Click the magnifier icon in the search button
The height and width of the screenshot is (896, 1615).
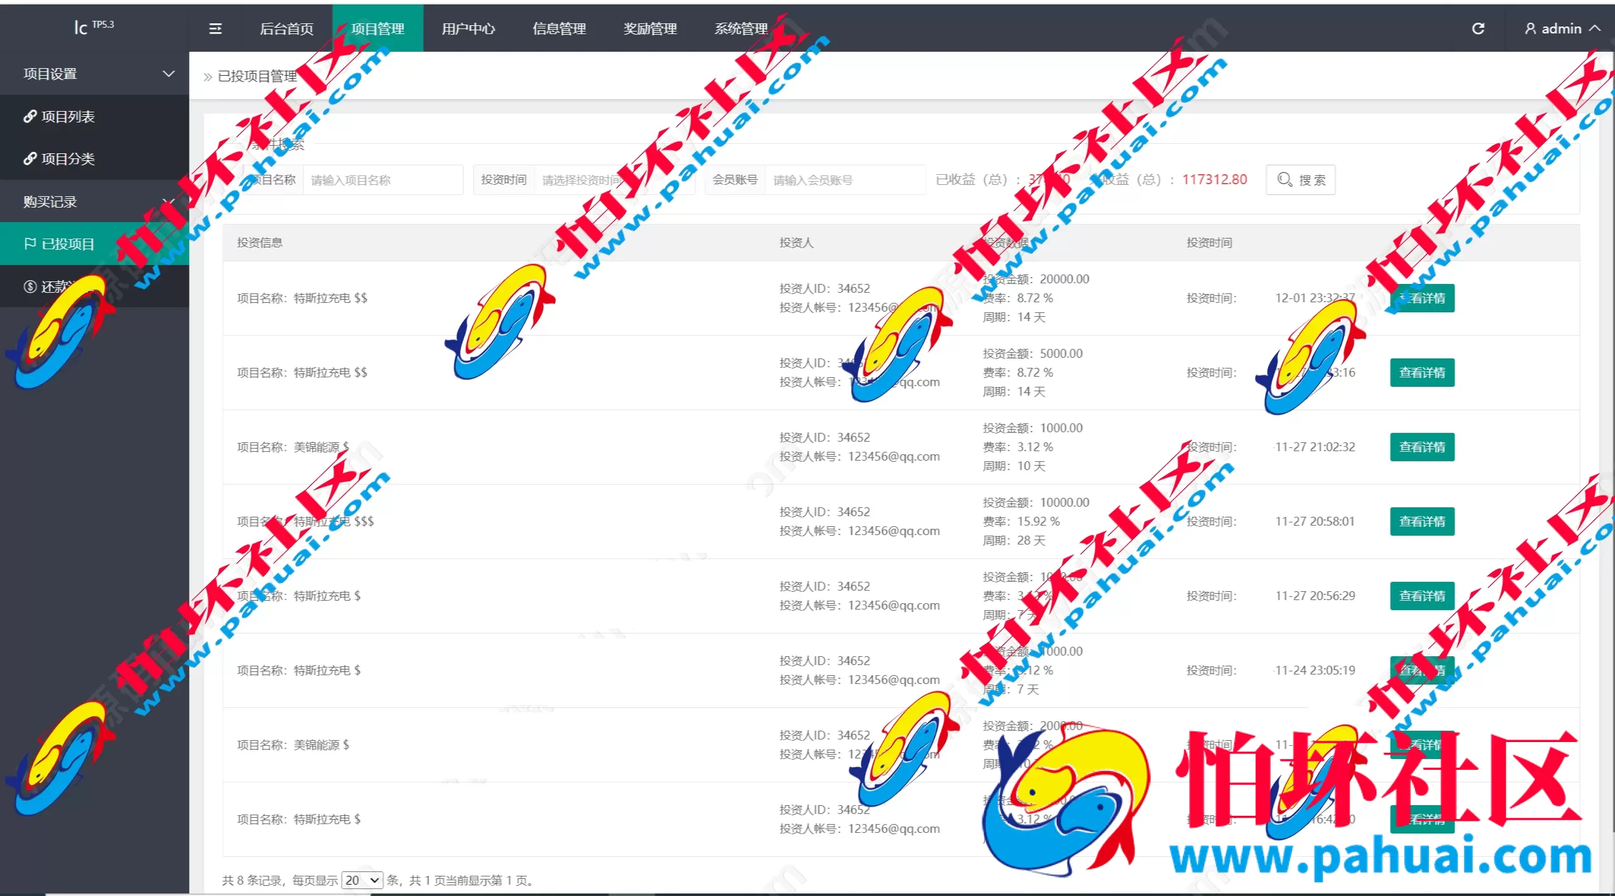click(x=1284, y=180)
